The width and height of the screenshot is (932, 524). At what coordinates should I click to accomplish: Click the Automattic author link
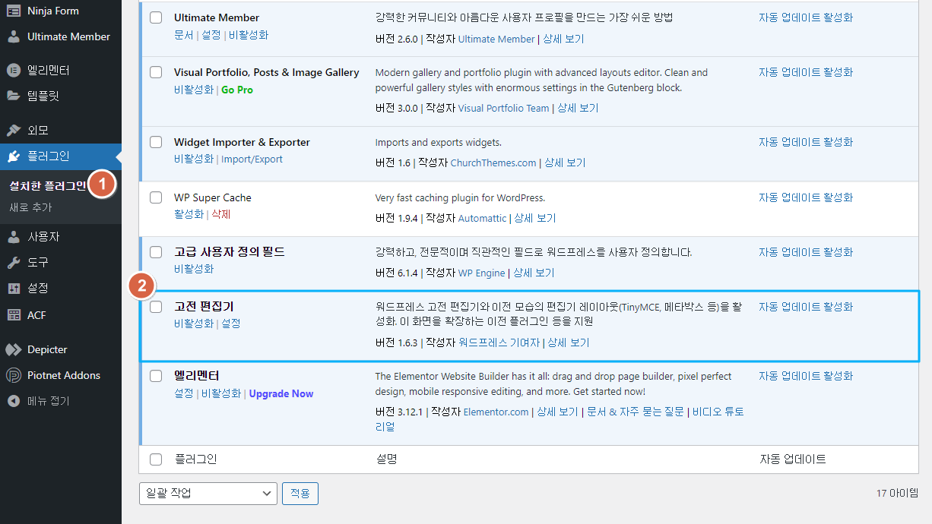pos(482,218)
